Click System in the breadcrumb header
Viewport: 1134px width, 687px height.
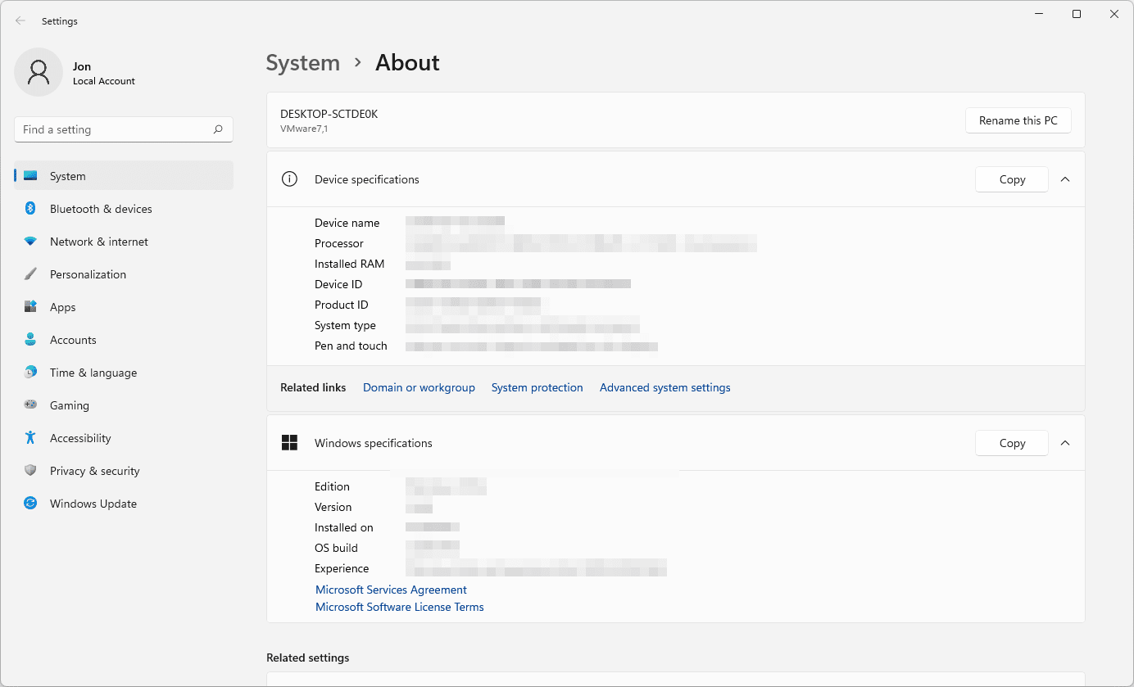pos(303,63)
